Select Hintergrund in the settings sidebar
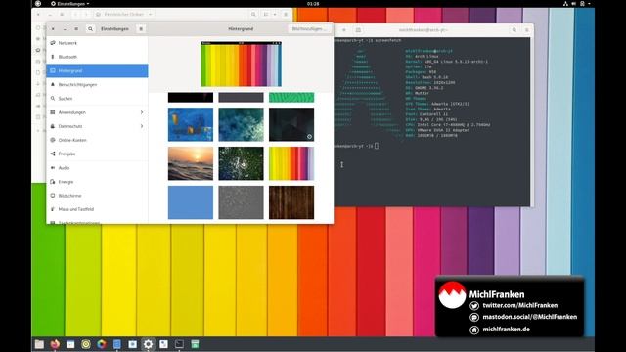The width and height of the screenshot is (626, 352). (x=97, y=70)
